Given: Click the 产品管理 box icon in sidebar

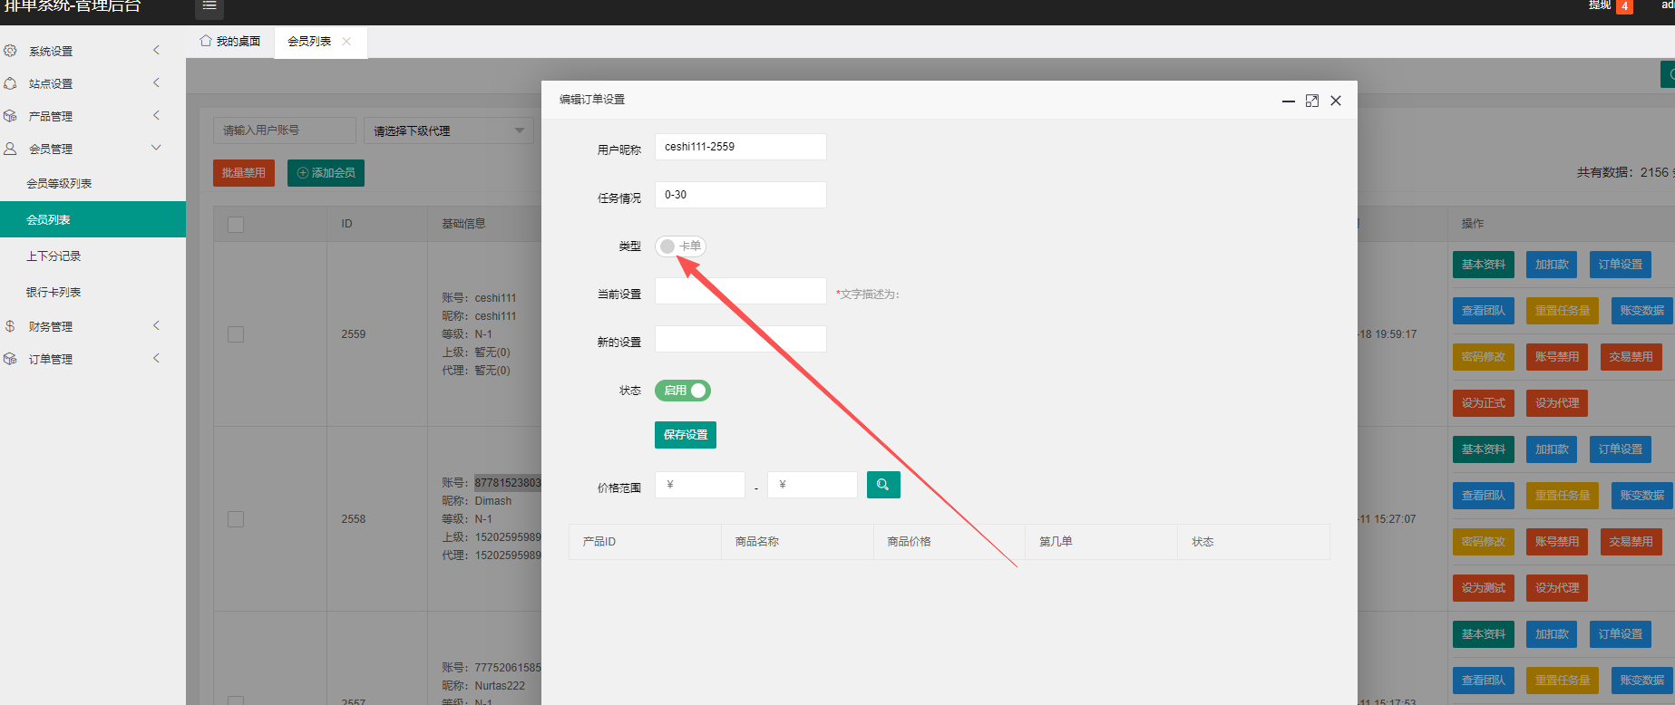Looking at the screenshot, I should click(10, 116).
